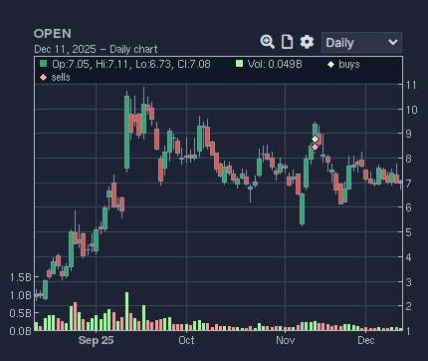Click the green buy diamond marker on chart

coord(315,139)
